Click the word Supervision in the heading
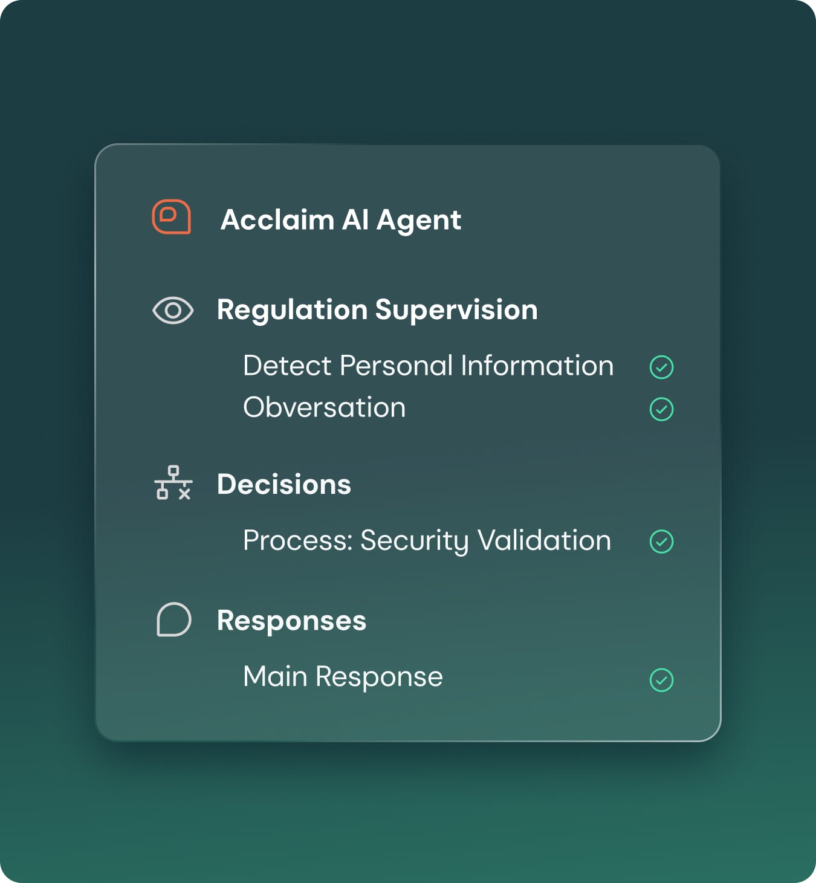This screenshot has width=816, height=883. click(456, 310)
